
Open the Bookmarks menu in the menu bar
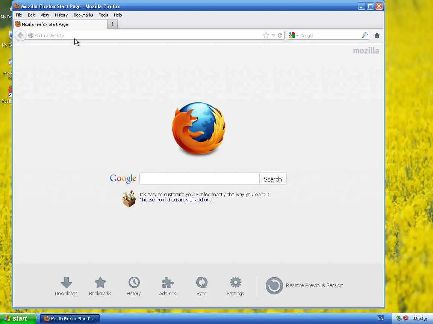83,15
